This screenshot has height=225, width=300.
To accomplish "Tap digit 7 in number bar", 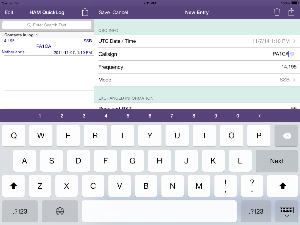I will (x=172, y=116).
